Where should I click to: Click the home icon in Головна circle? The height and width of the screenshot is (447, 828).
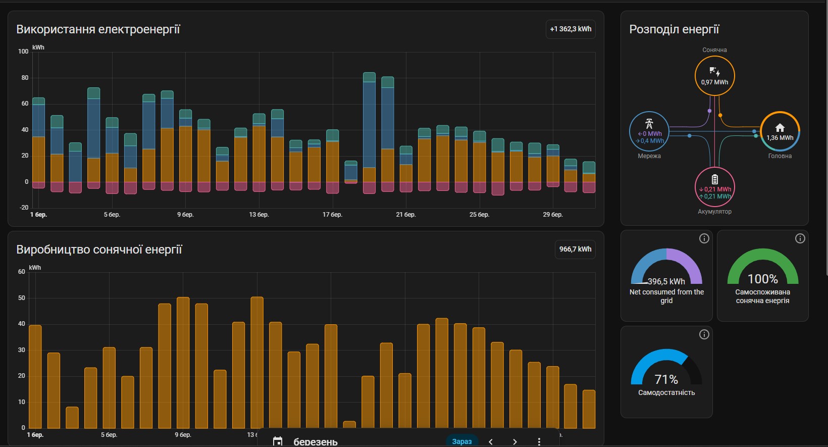tap(780, 128)
